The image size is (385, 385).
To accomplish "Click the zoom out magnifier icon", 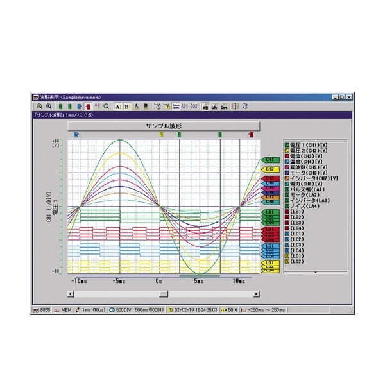I will point(39,107).
